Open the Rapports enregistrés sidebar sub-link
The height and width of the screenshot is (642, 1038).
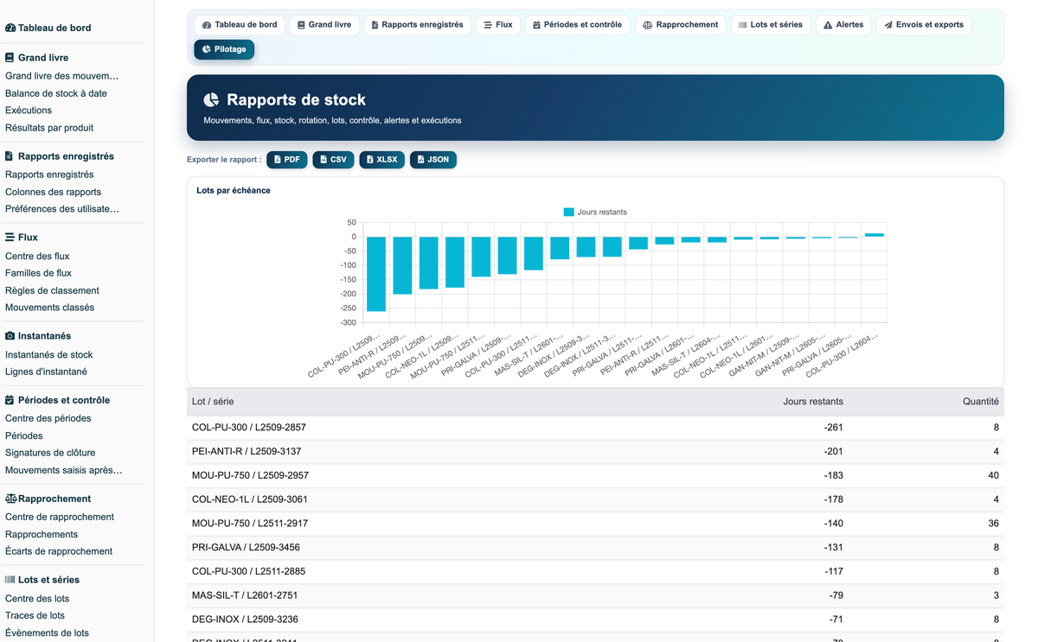click(49, 175)
